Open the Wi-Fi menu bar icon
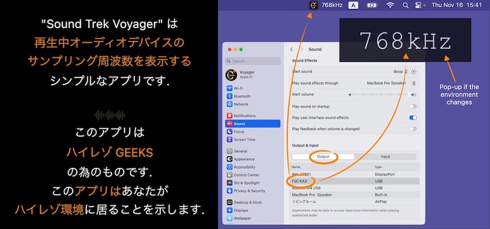Viewport: 490px width, 229px height. 390,5
